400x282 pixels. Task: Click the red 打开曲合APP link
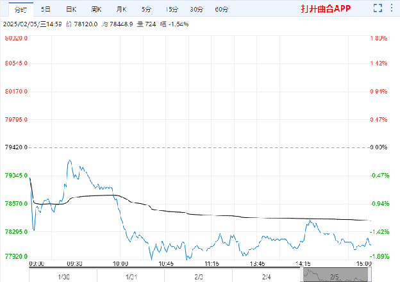click(327, 10)
